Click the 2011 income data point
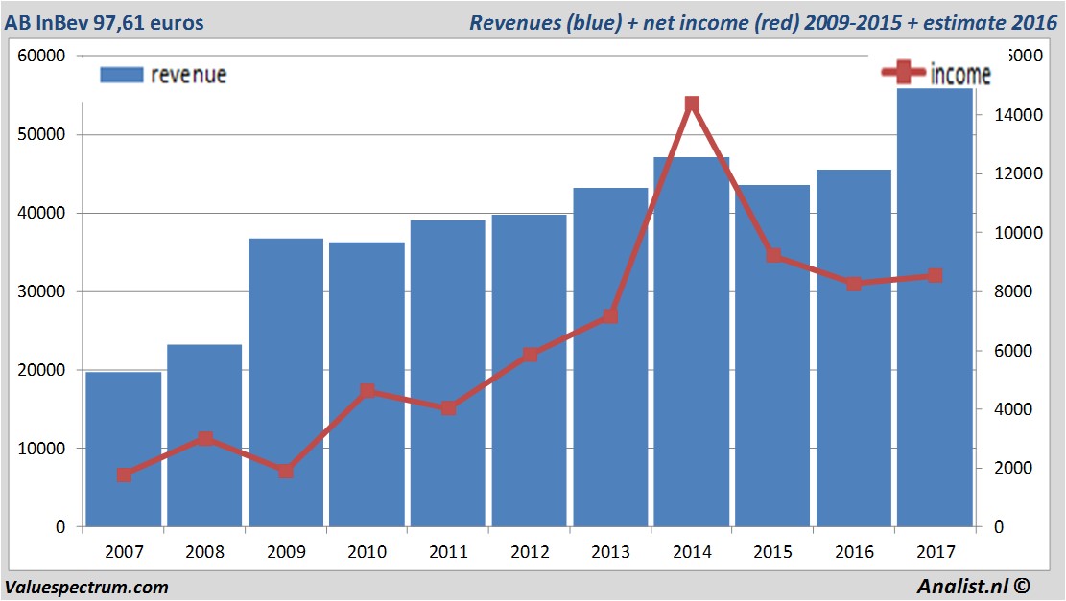 [x=448, y=408]
